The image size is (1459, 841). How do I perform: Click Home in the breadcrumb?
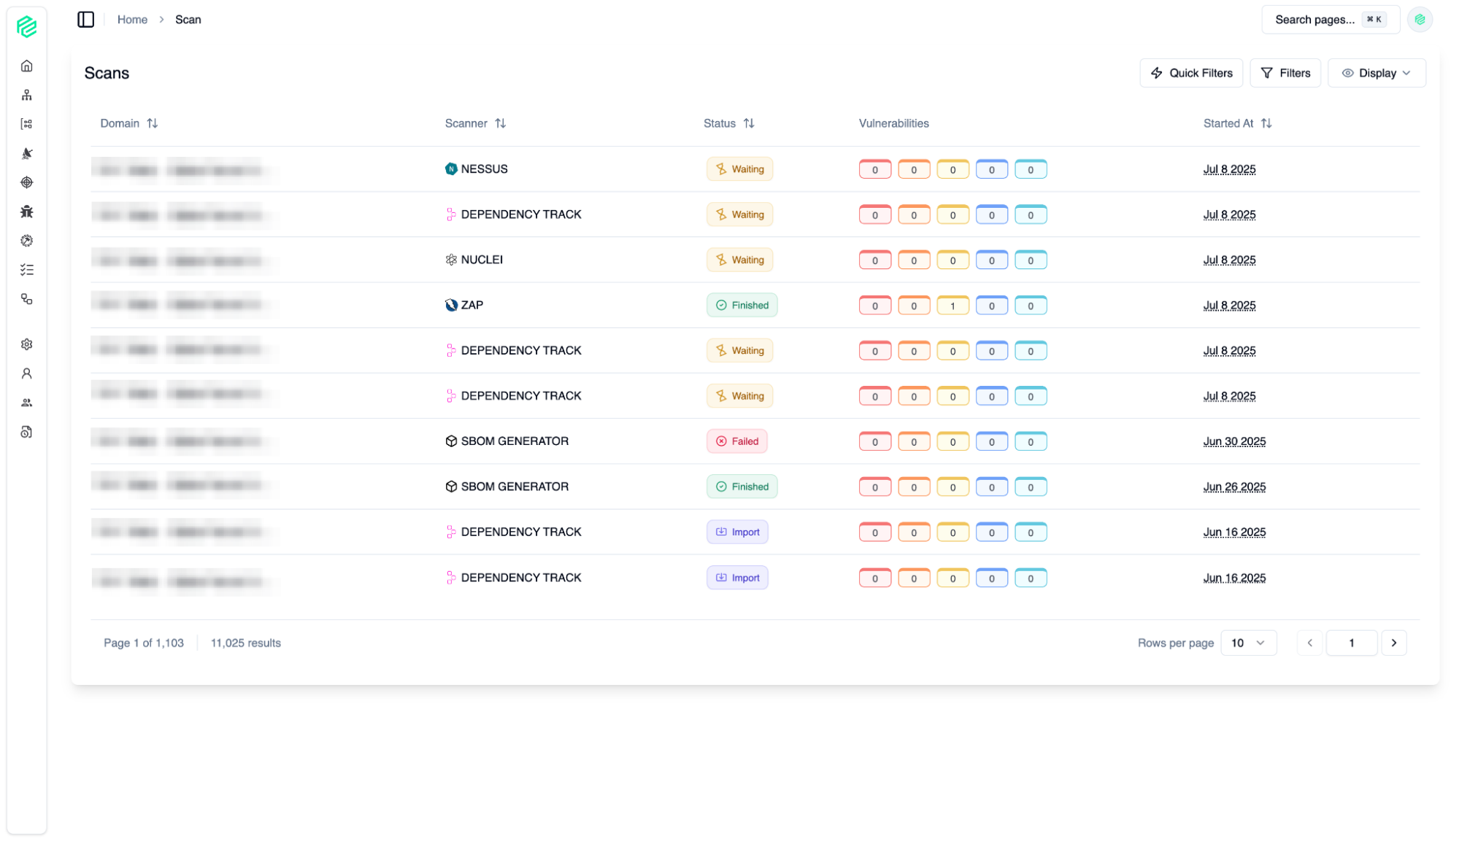(x=132, y=20)
